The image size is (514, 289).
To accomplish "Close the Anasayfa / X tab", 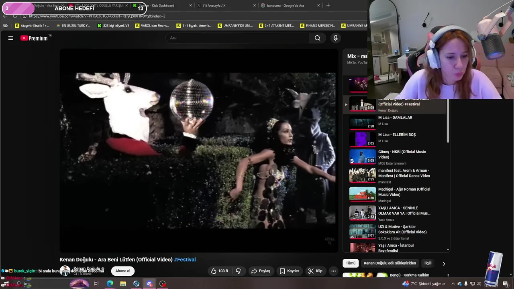I will (x=254, y=6).
